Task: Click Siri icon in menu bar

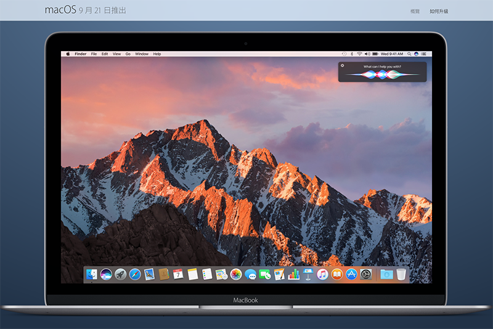Action: [x=417, y=54]
